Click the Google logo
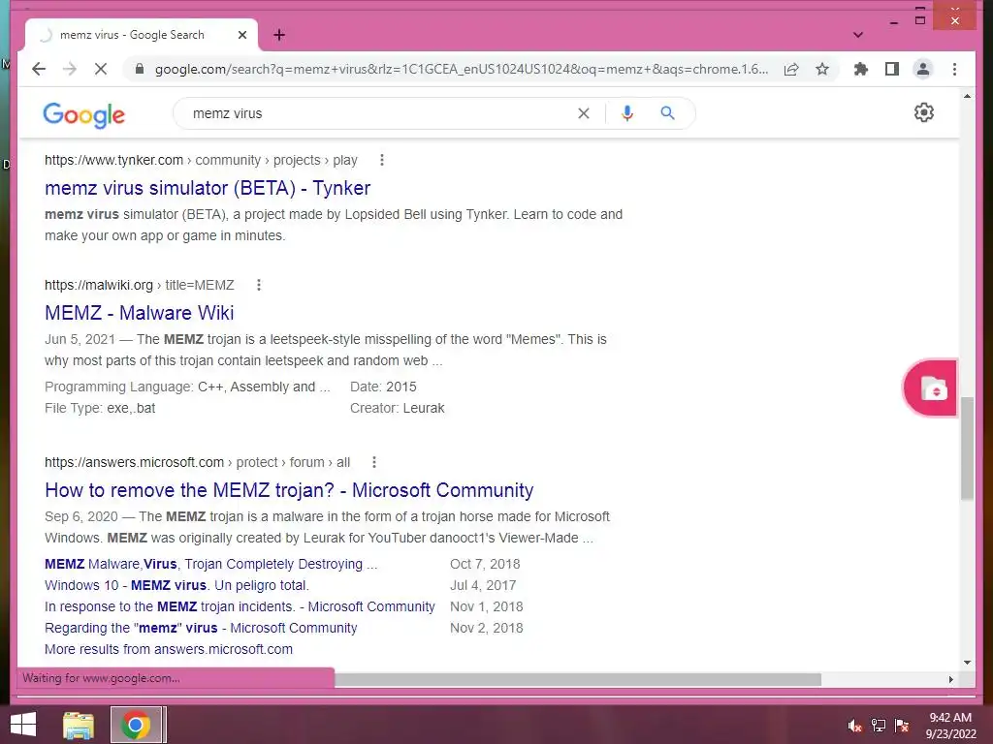This screenshot has height=744, width=993. click(x=83, y=114)
